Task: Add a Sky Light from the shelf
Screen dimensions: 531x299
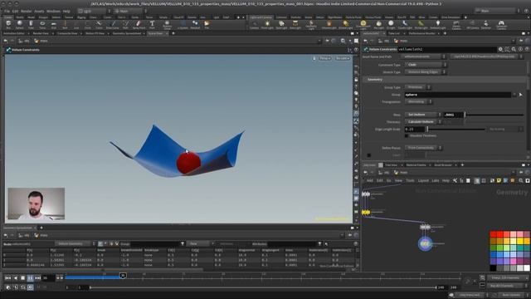Action: [x=378, y=24]
